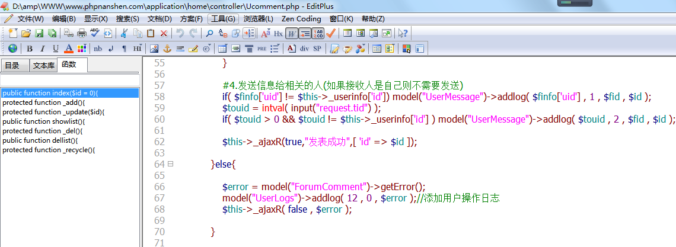Delete selection with the red X
676x247 pixels.
coord(164,33)
